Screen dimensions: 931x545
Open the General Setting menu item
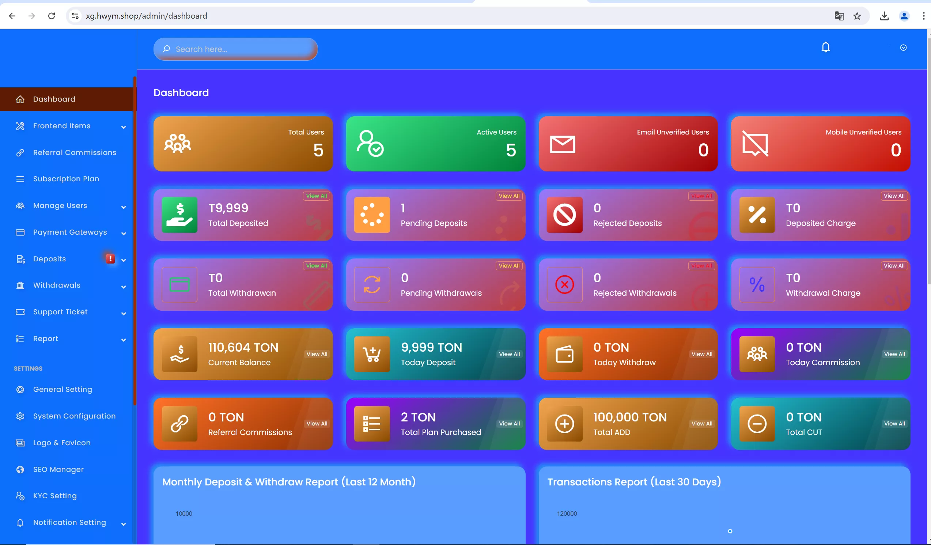[62, 389]
